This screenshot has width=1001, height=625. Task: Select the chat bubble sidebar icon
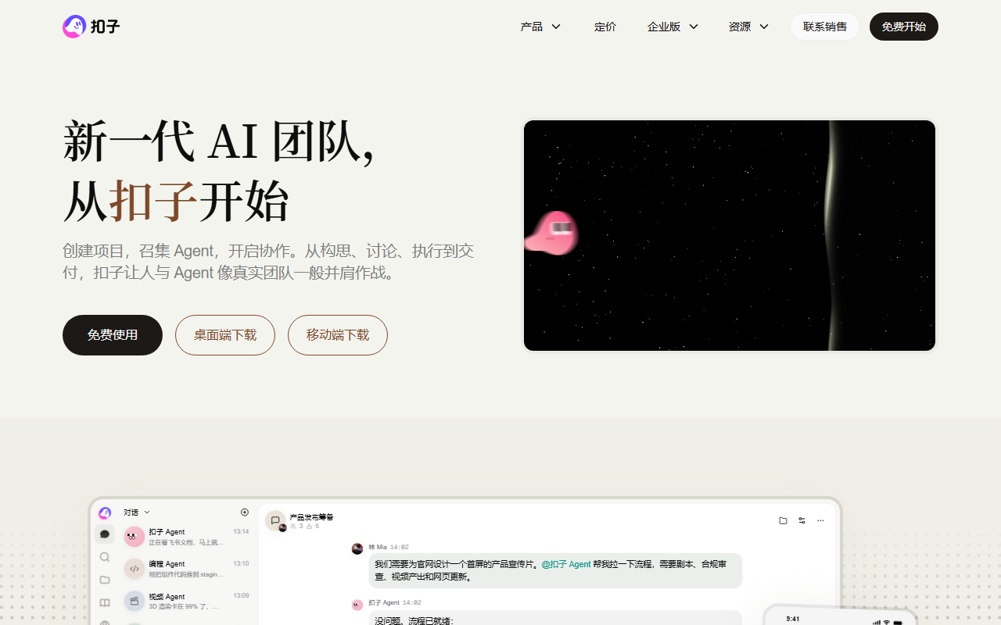[x=105, y=534]
